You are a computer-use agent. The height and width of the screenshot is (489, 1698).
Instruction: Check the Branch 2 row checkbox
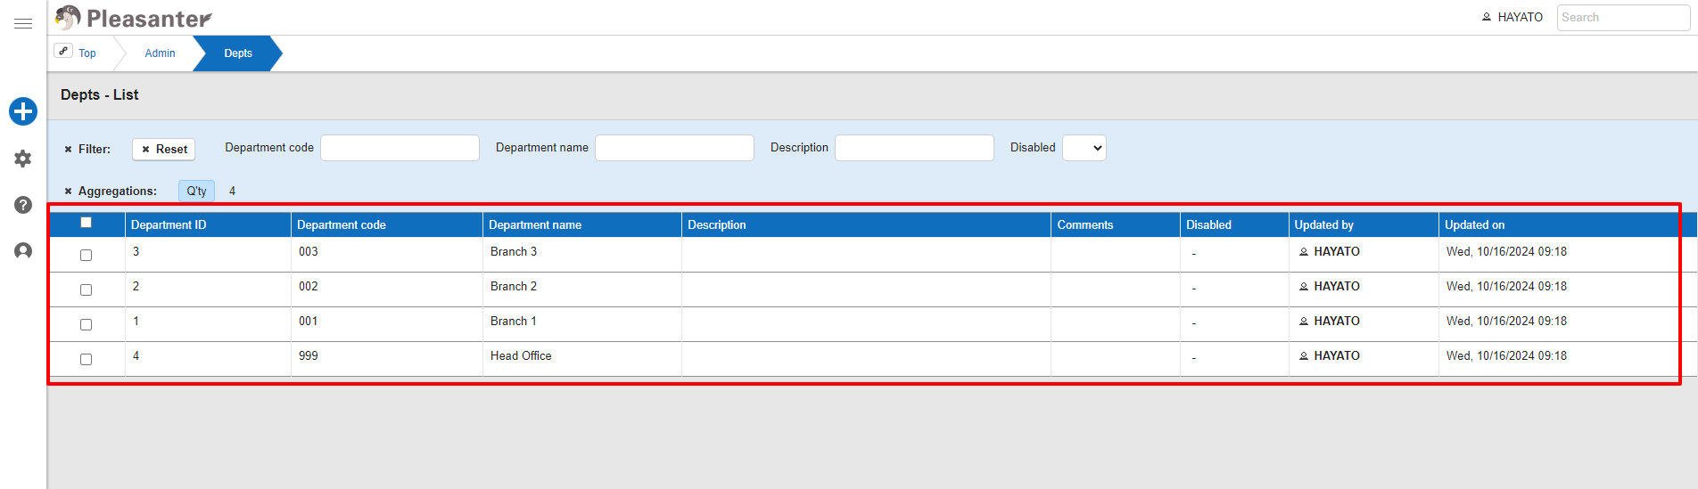(86, 290)
